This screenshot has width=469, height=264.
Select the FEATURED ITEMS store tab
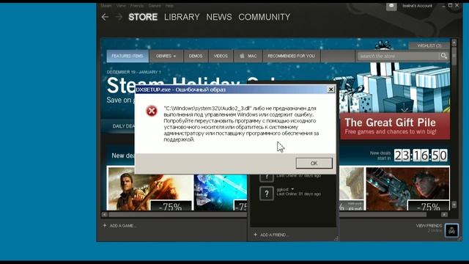pos(128,56)
